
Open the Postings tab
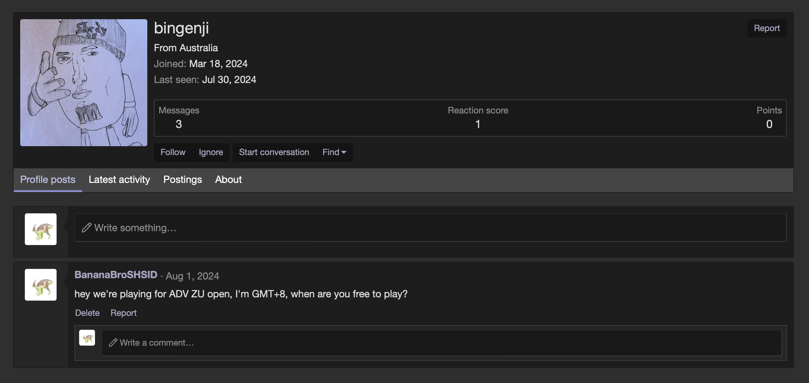pyautogui.click(x=182, y=180)
